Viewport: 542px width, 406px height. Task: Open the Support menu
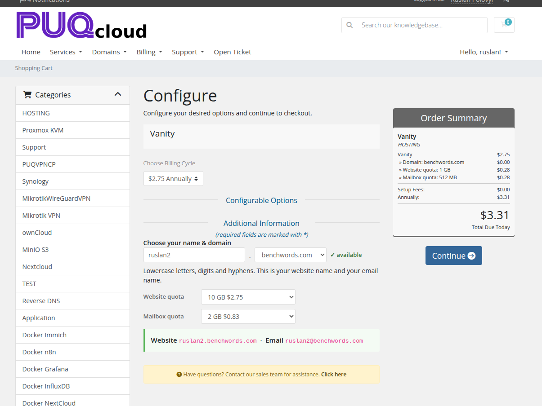tap(188, 52)
